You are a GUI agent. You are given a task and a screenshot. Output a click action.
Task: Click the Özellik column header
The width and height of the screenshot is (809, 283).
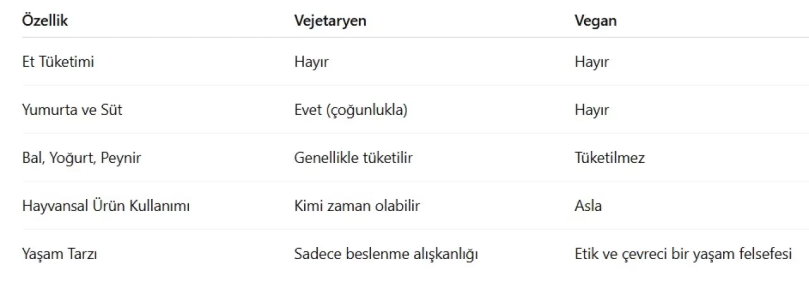pyautogui.click(x=45, y=20)
